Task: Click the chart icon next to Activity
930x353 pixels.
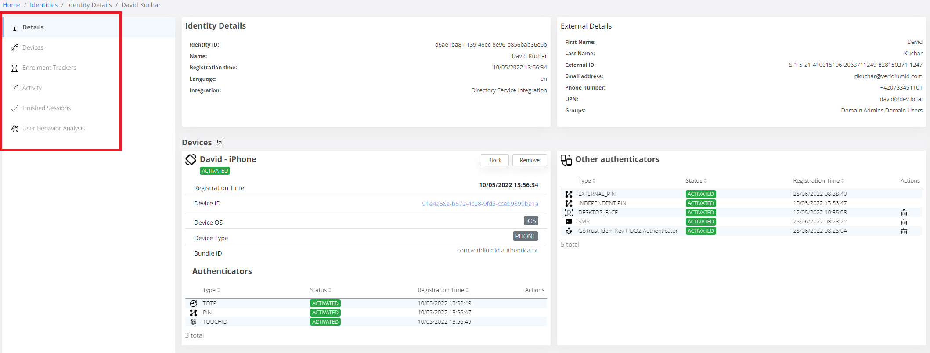Action: tap(14, 88)
